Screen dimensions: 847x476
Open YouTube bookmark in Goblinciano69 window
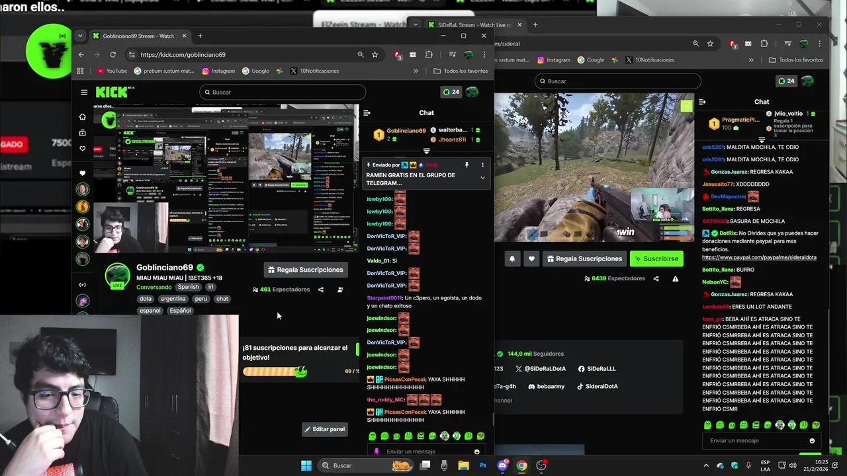click(x=112, y=71)
